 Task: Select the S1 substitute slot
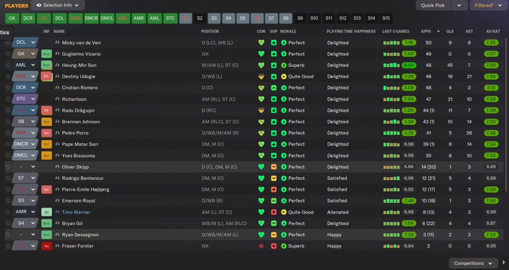coord(186,18)
